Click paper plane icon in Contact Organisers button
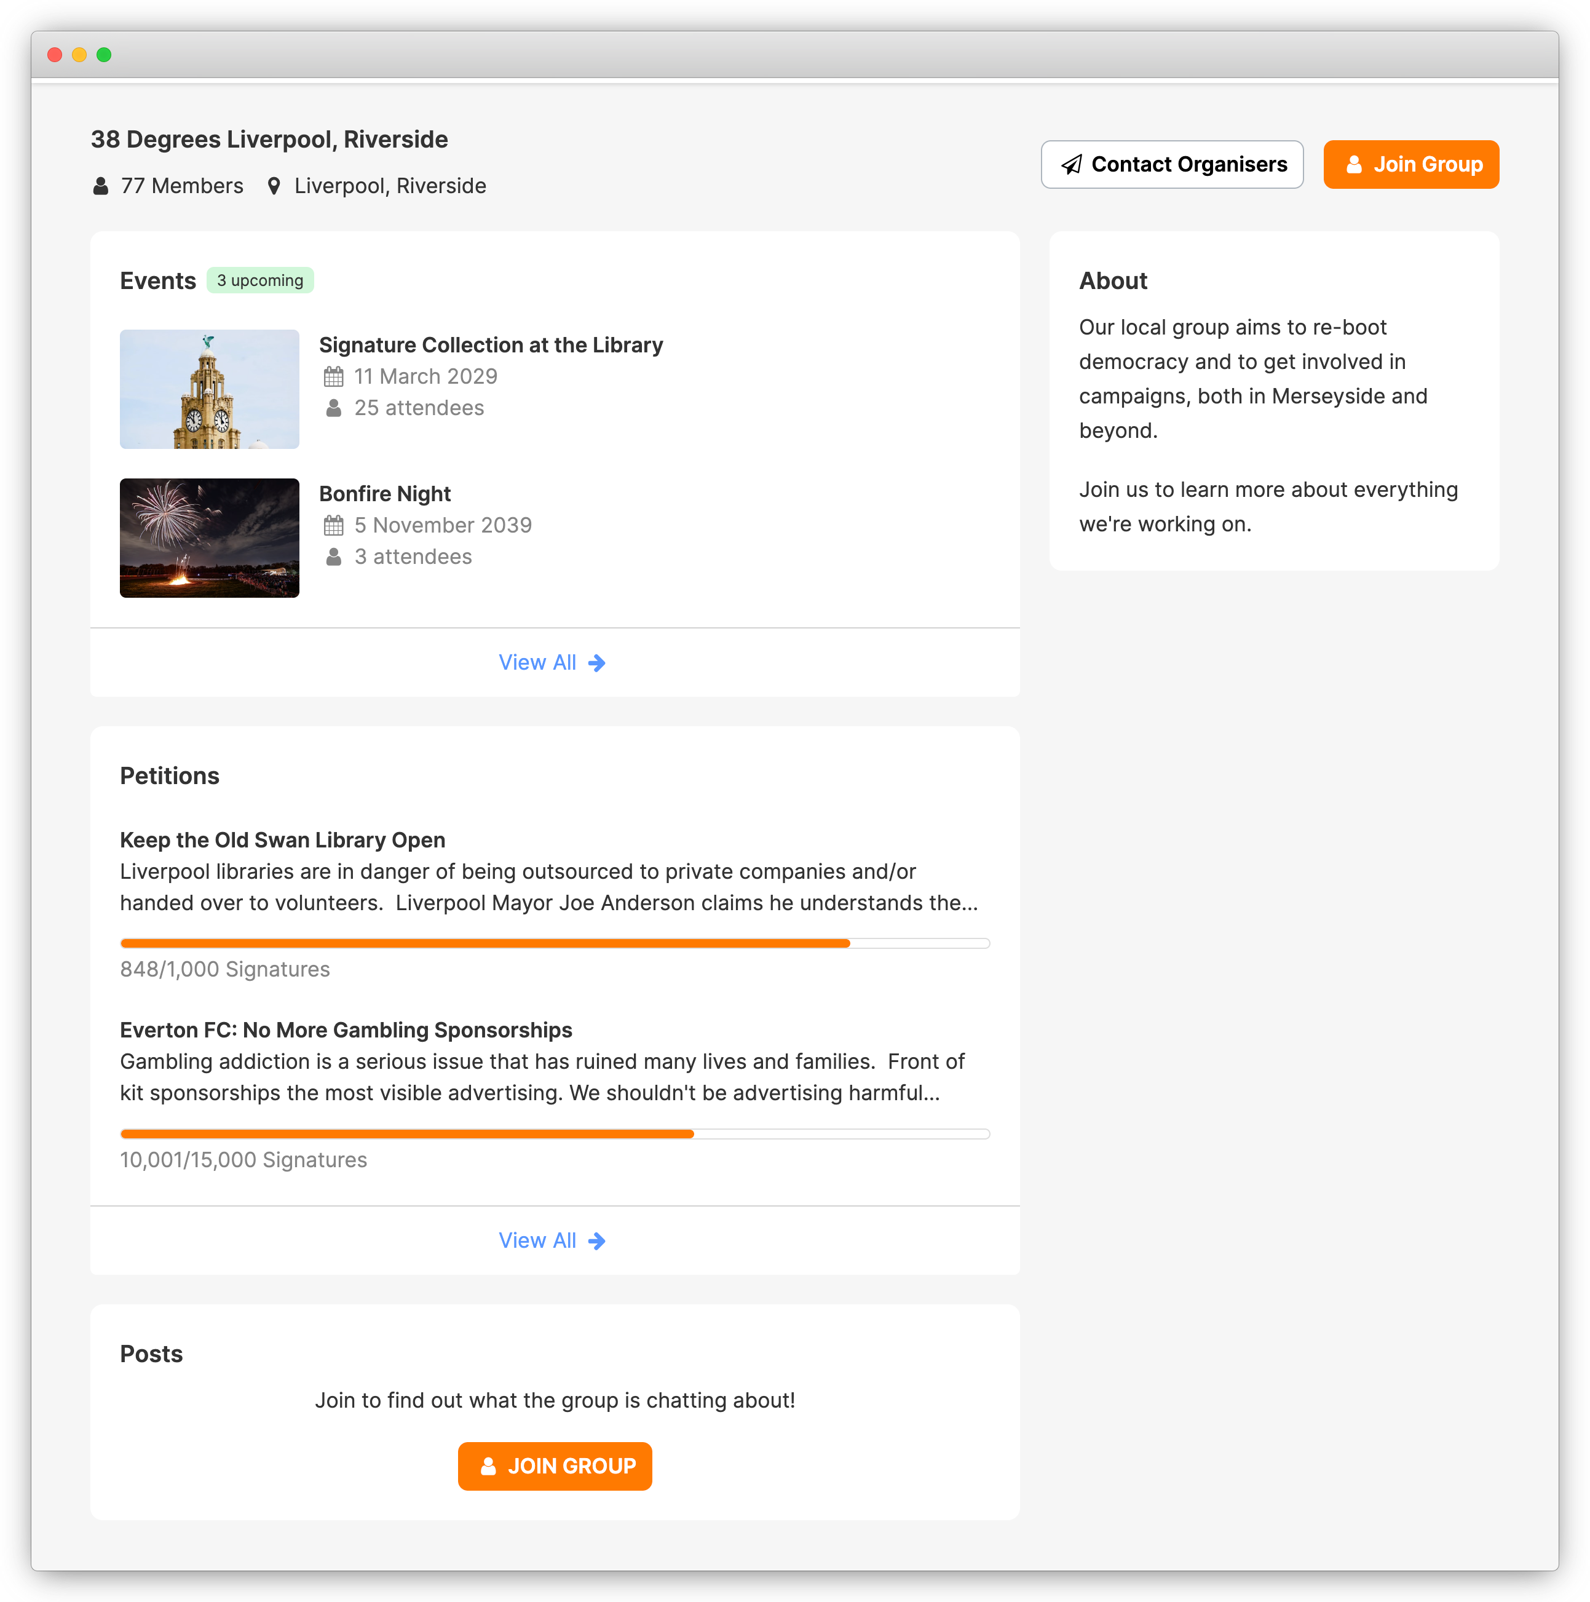The image size is (1590, 1602). 1072,165
